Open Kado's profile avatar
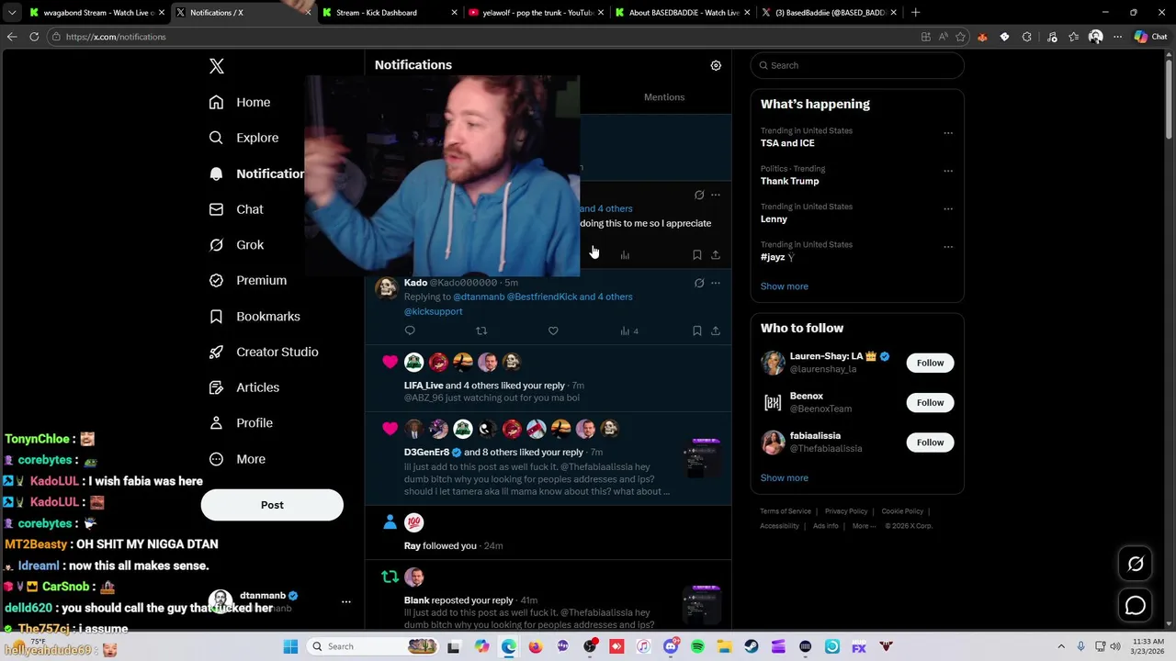 click(387, 288)
